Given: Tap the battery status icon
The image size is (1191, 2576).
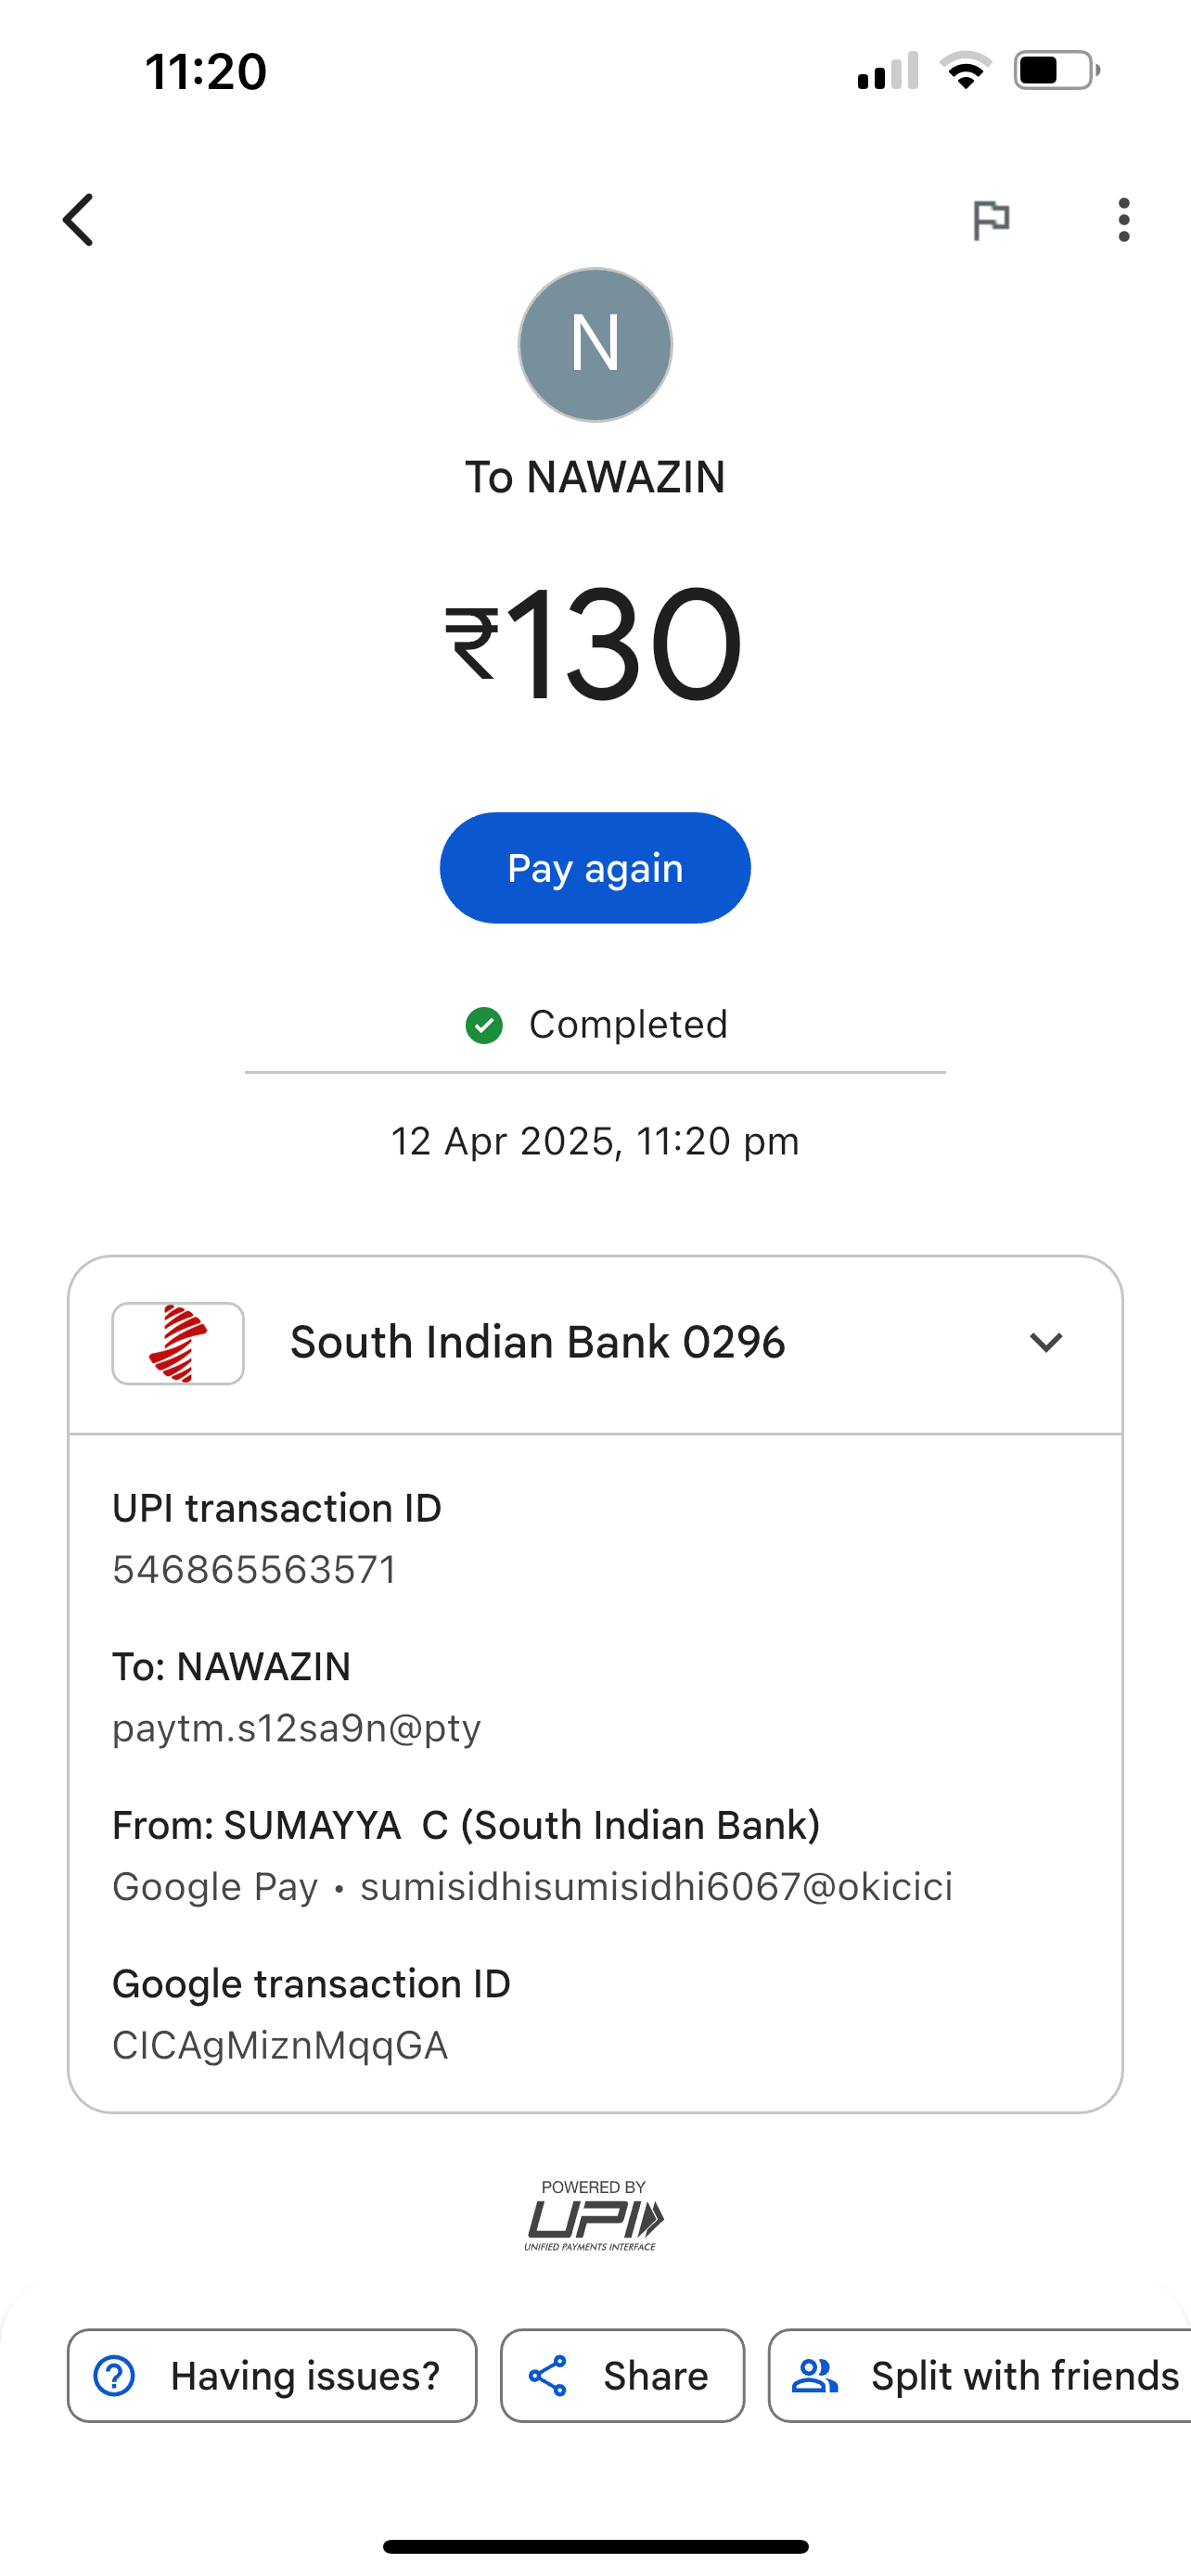Looking at the screenshot, I should pos(1056,72).
